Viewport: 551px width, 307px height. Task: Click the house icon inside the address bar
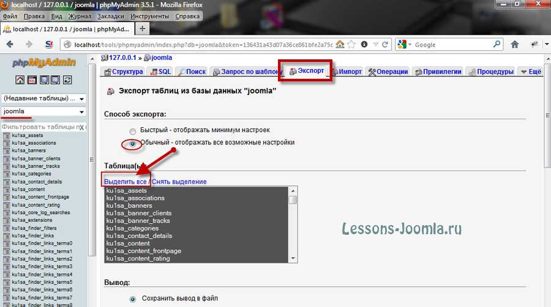tap(340, 45)
